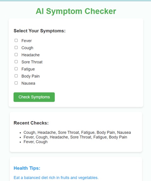This screenshot has height=181, width=151.
Task: Click the Fatigue label text
Action: tap(28, 69)
